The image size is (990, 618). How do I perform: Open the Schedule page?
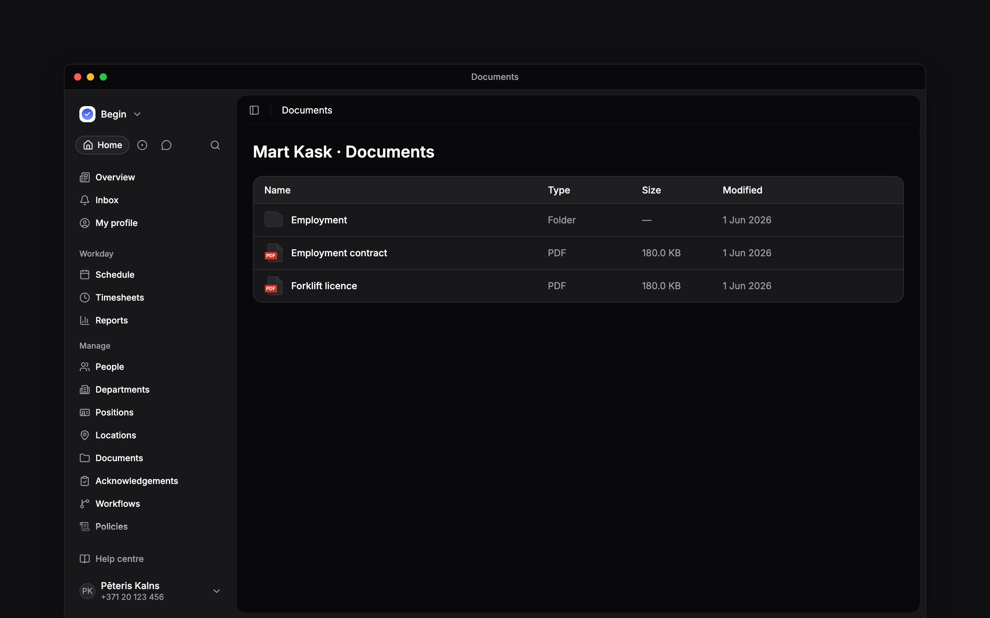pos(115,275)
